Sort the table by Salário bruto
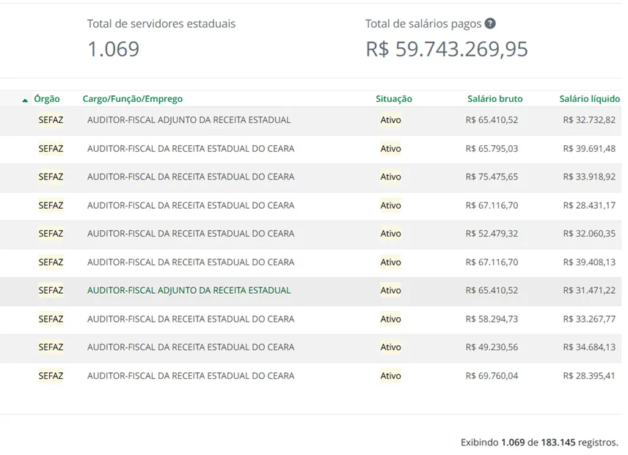Viewport: 628px width, 455px height. click(x=494, y=98)
